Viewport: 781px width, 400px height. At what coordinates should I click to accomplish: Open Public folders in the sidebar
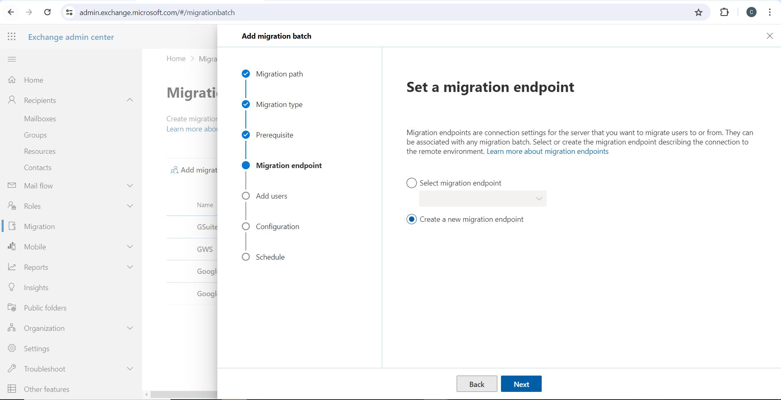[45, 308]
